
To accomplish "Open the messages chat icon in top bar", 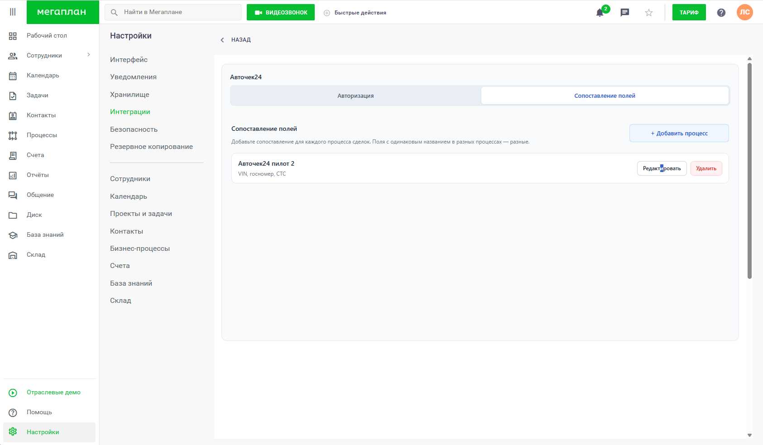I will 625,12.
